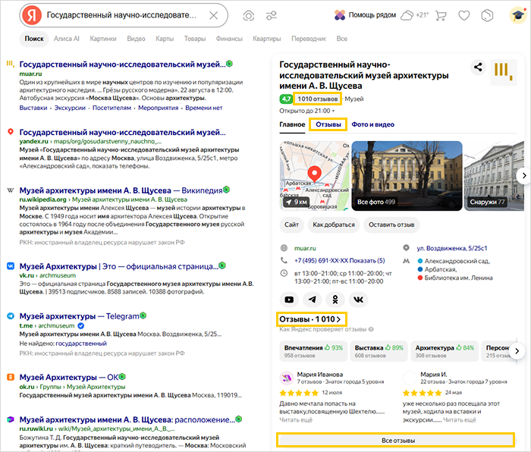Check the weather +21° widget
Viewport: 531px width, 452px height.
click(414, 15)
